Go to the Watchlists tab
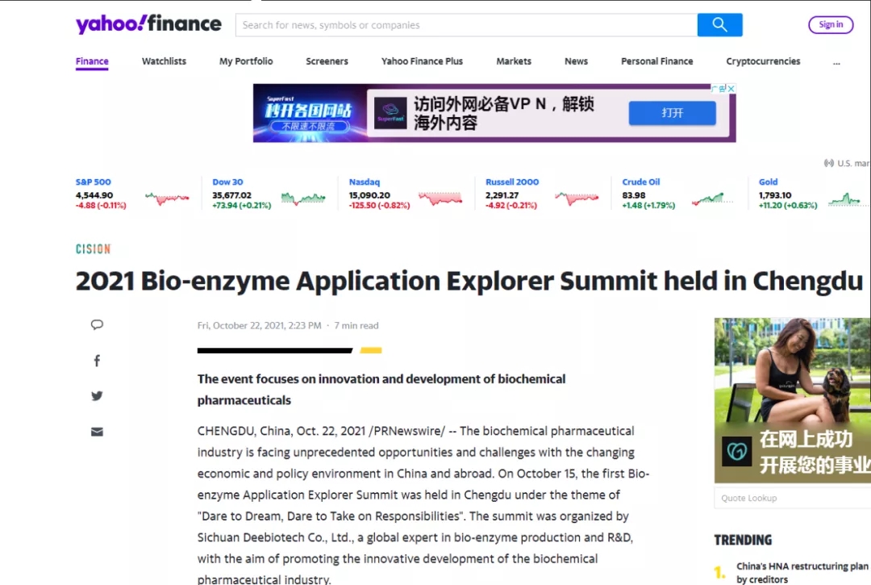871x585 pixels. [164, 61]
